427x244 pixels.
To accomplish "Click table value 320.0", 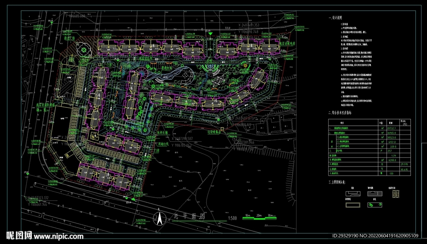I will click(x=393, y=147).
